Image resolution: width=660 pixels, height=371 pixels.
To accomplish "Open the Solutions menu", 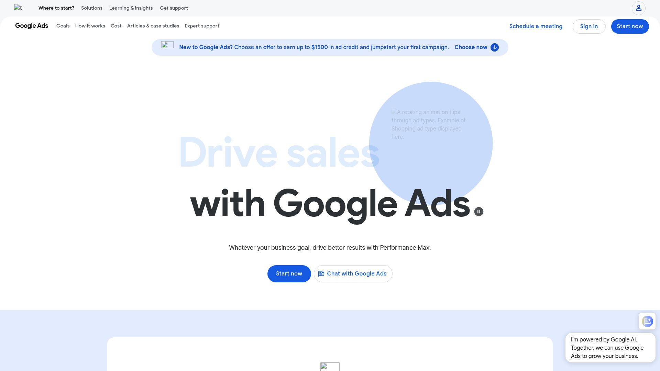I will (x=91, y=8).
